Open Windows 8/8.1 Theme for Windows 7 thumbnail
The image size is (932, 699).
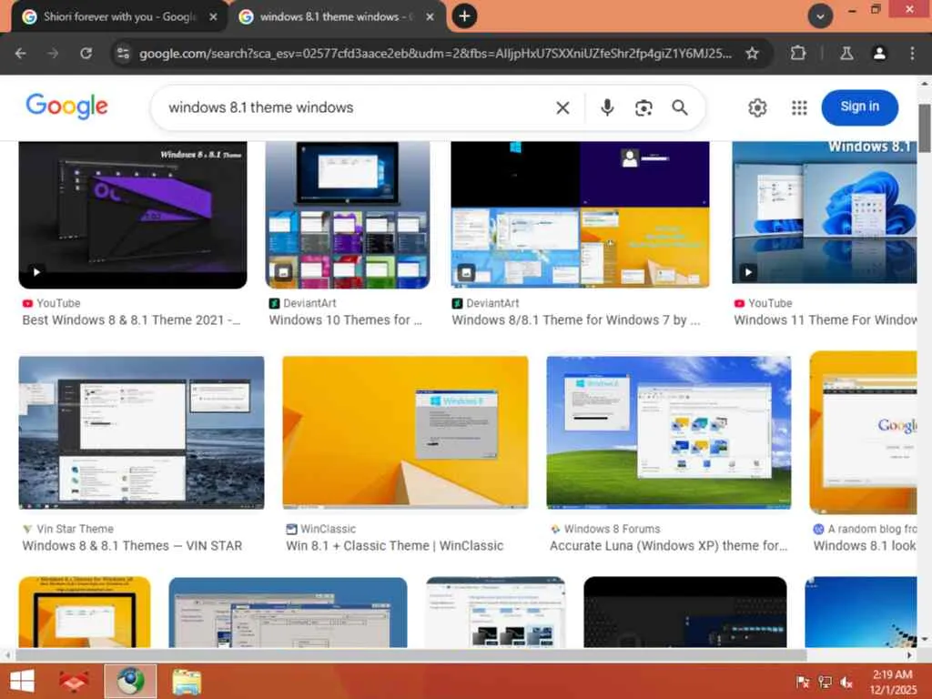[580, 215]
